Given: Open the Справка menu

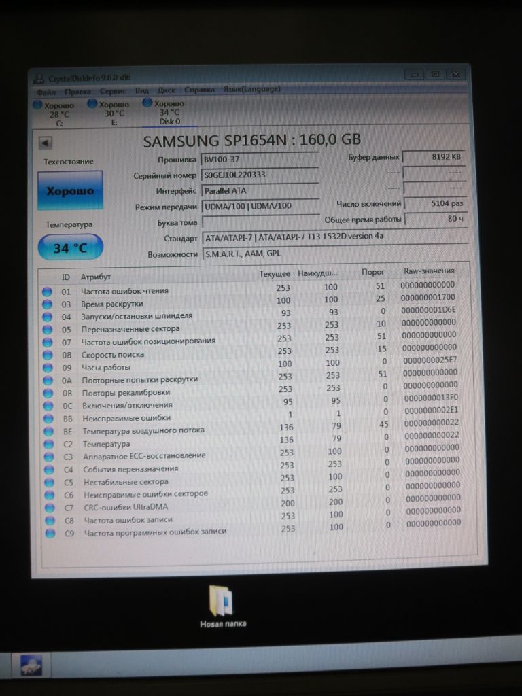Looking at the screenshot, I should (199, 90).
